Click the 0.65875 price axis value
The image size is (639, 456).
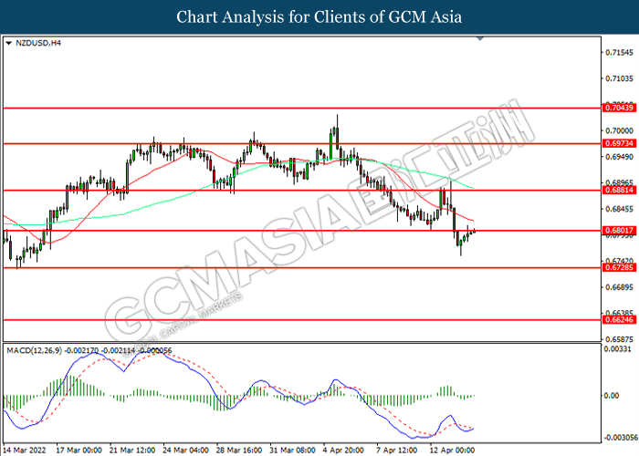click(x=620, y=339)
